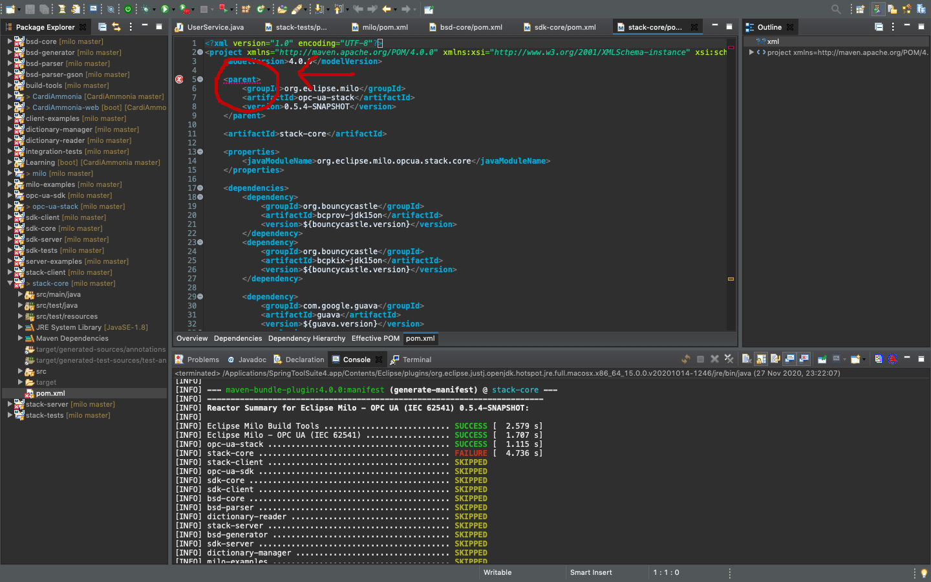Click the yellow warning marker in overview ruler
931x582 pixels.
click(x=731, y=279)
